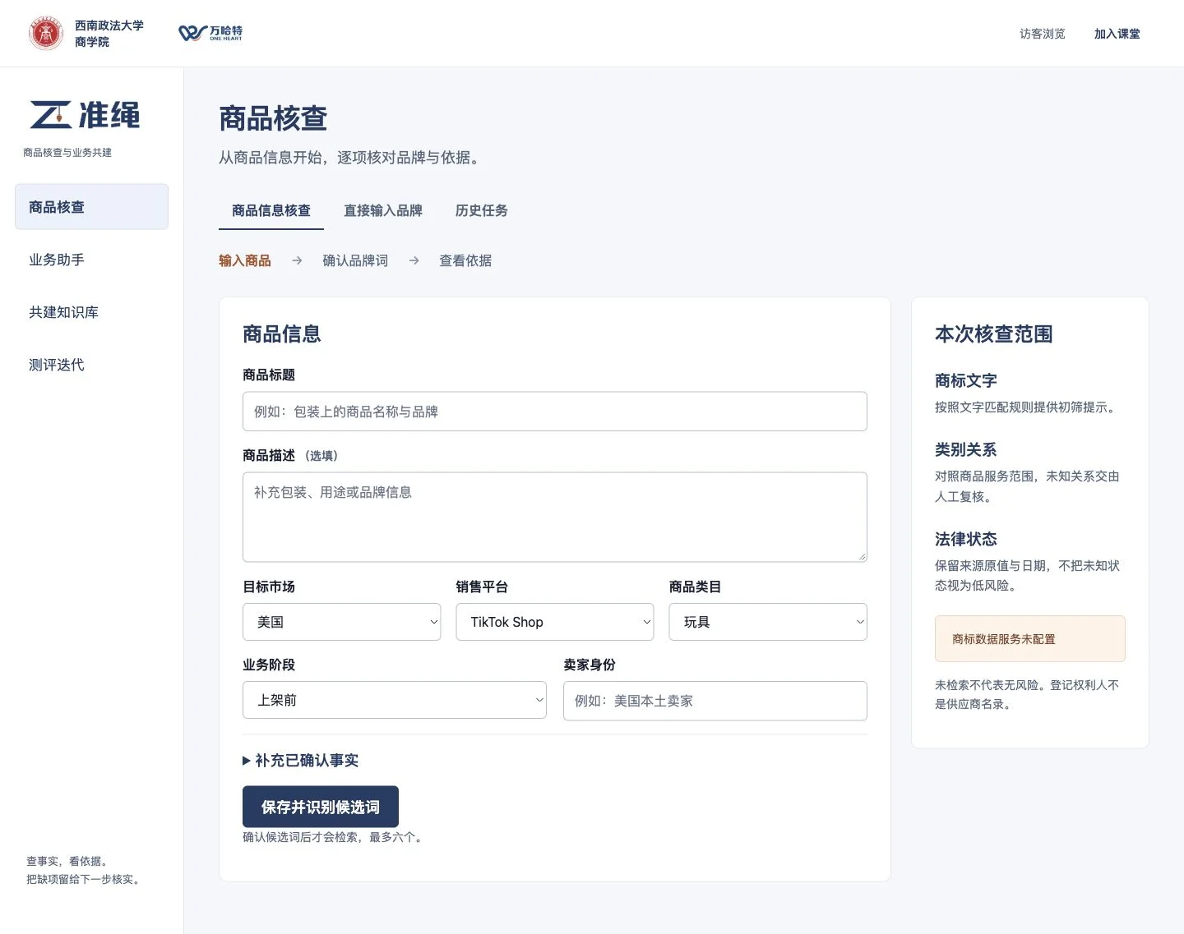Click the 输入商品 step
Image resolution: width=1184 pixels, height=934 pixels.
click(245, 260)
